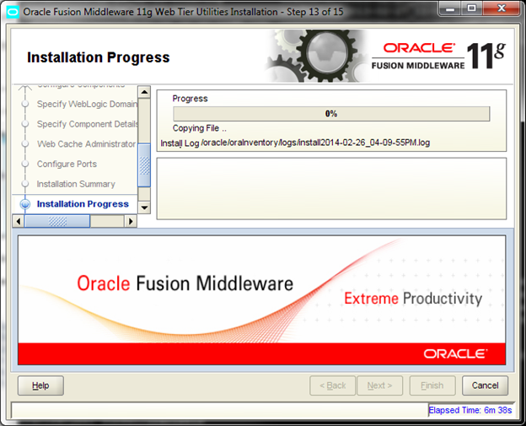Click the Installation Summary step circle icon

click(x=24, y=184)
